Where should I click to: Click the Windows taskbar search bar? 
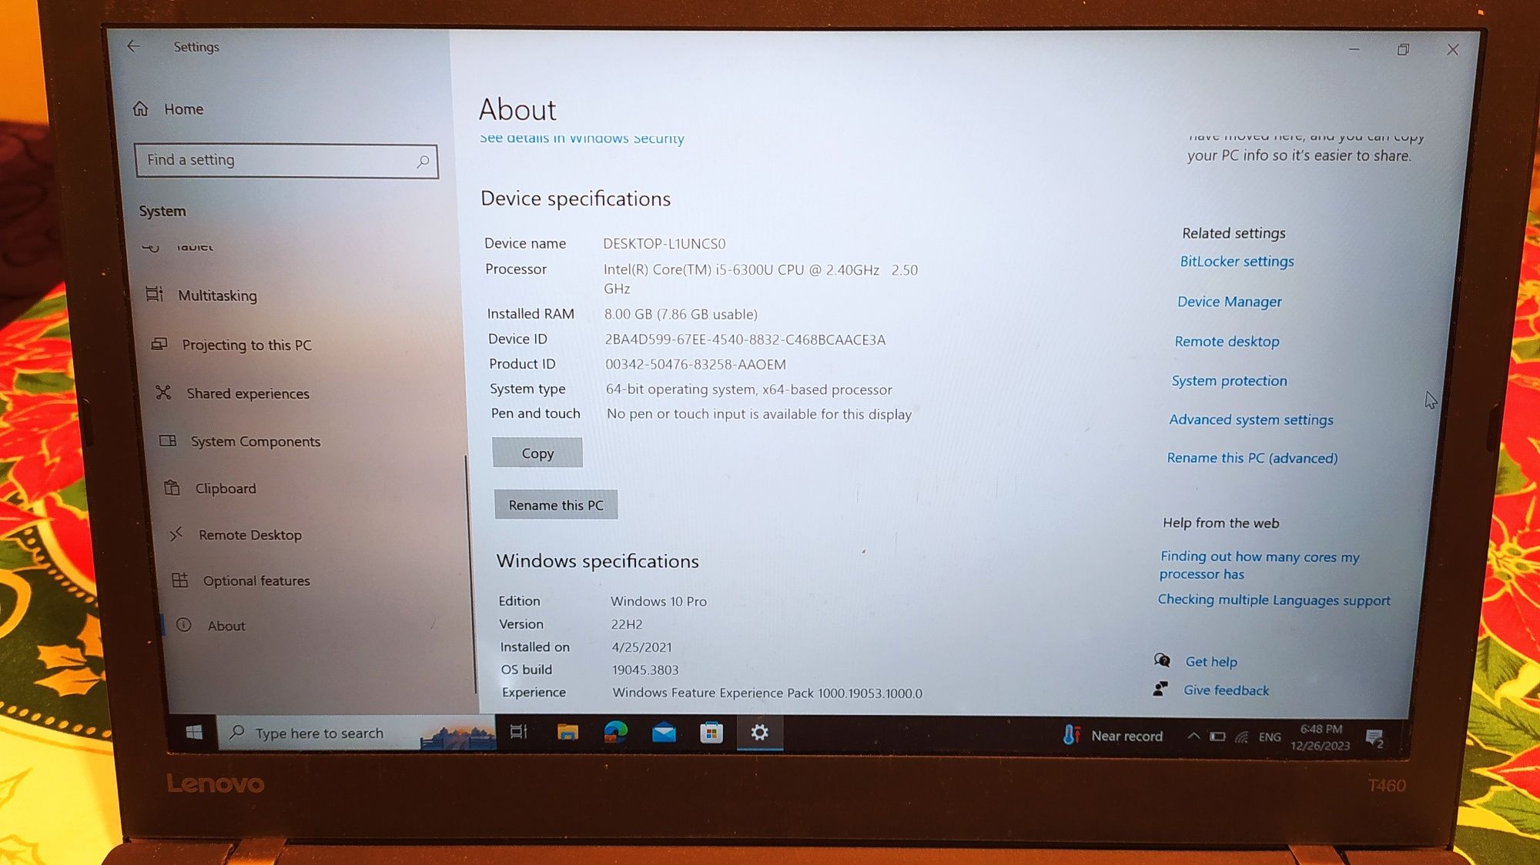[x=320, y=733]
